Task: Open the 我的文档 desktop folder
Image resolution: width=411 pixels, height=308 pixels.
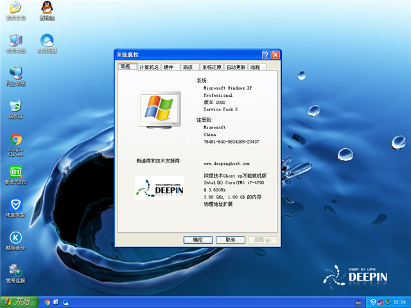Action: click(15, 9)
